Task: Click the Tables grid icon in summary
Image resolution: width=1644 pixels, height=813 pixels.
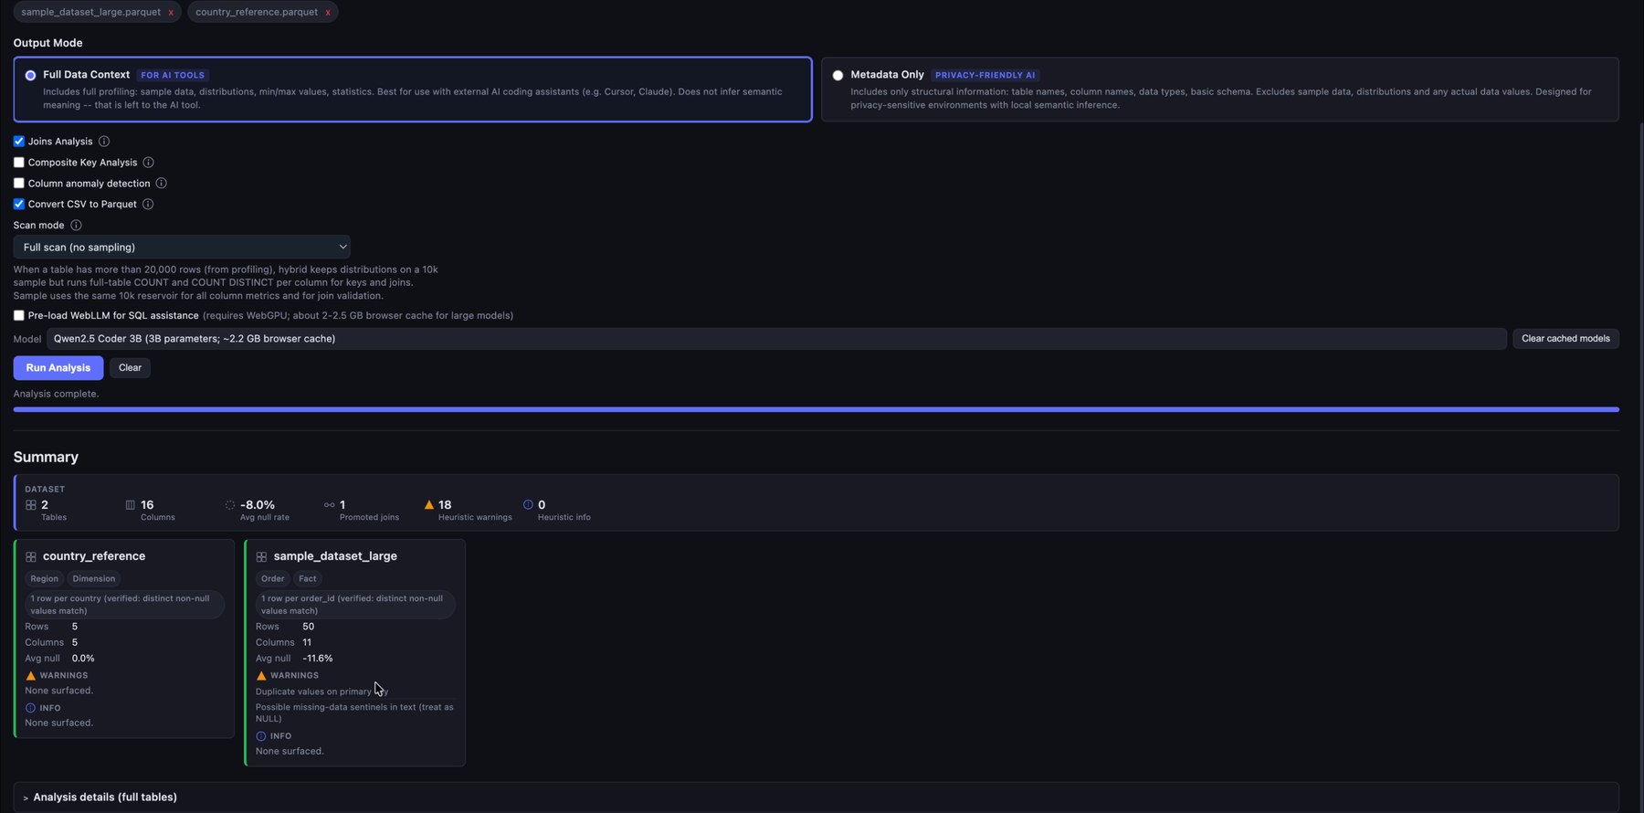Action: [x=31, y=504]
